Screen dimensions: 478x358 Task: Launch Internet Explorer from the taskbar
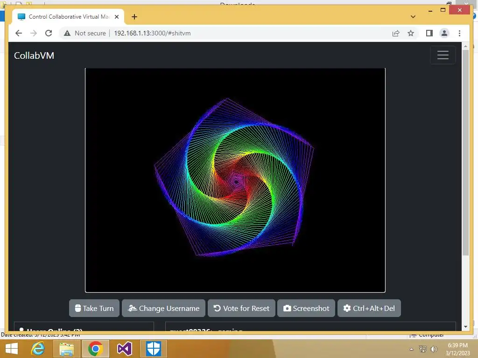tap(38, 349)
